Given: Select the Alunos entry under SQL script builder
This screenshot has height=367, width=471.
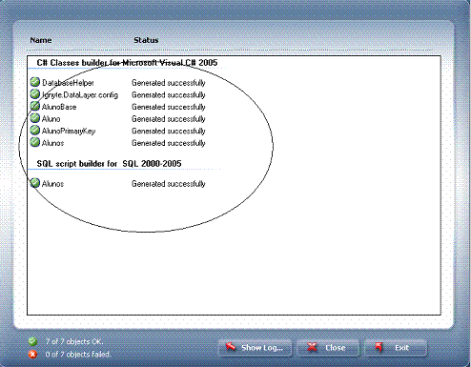Looking at the screenshot, I should (x=52, y=184).
